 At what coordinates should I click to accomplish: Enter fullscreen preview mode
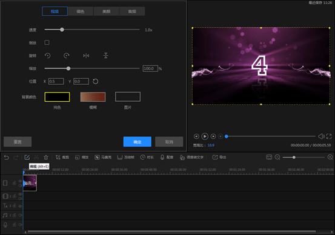pyautogui.click(x=329, y=136)
